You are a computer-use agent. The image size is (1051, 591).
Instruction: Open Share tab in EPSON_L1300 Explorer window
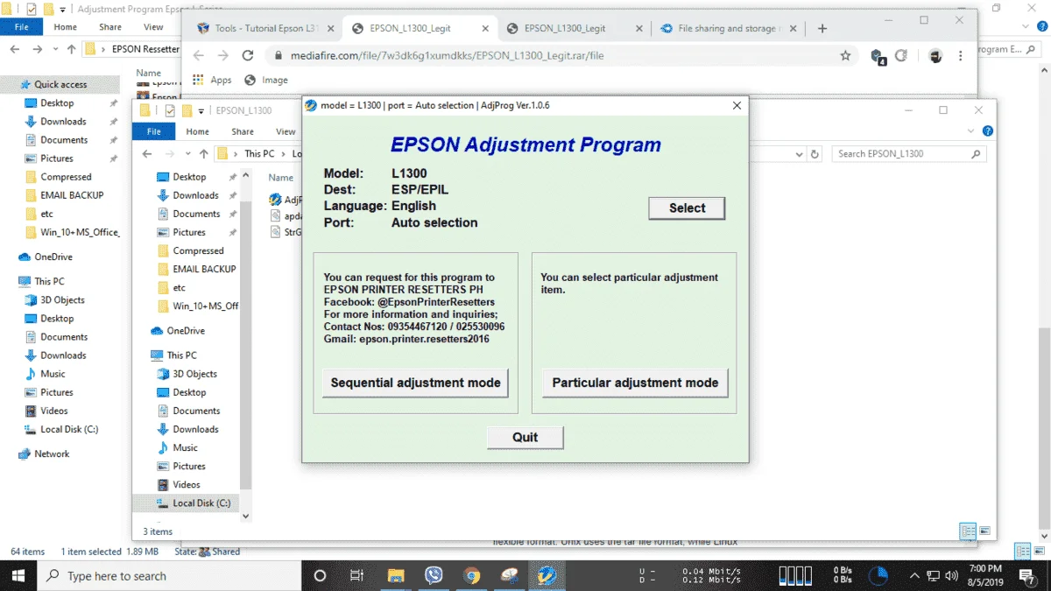(x=243, y=131)
